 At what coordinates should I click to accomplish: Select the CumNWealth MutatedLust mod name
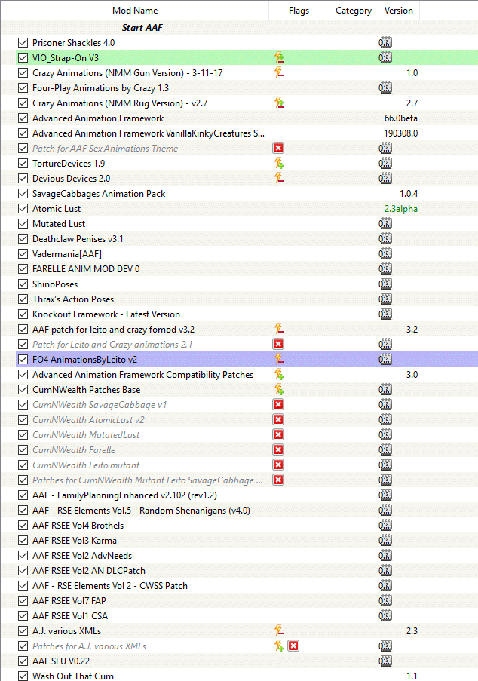[x=86, y=434]
